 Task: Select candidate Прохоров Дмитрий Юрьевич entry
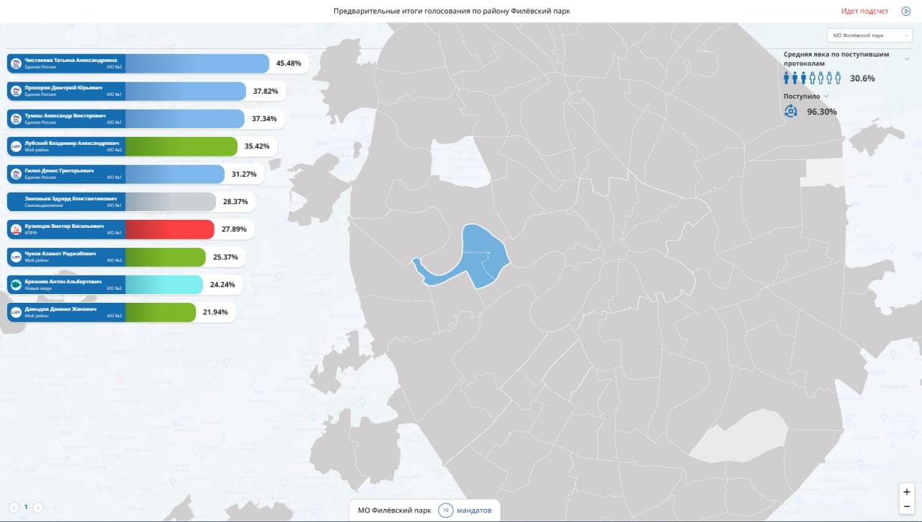click(146, 91)
